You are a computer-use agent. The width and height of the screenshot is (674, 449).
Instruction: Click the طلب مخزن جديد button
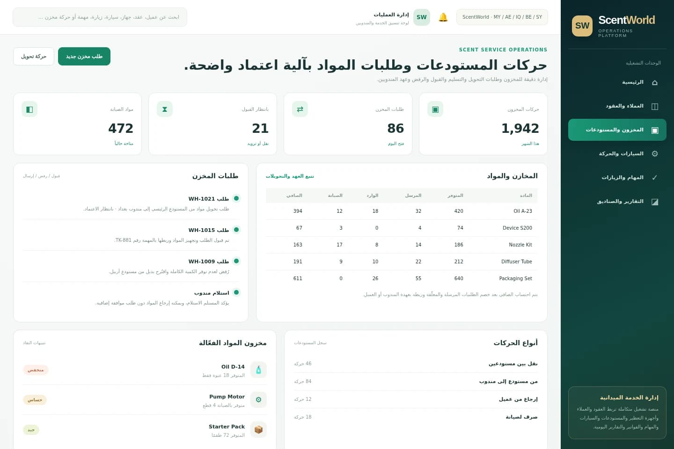point(84,57)
